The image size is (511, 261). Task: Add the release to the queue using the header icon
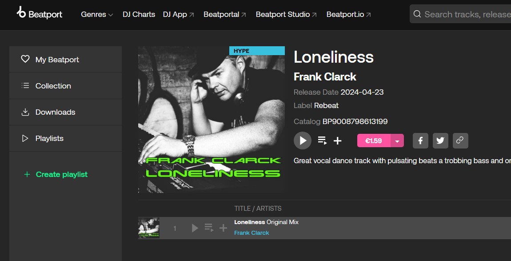(x=322, y=141)
